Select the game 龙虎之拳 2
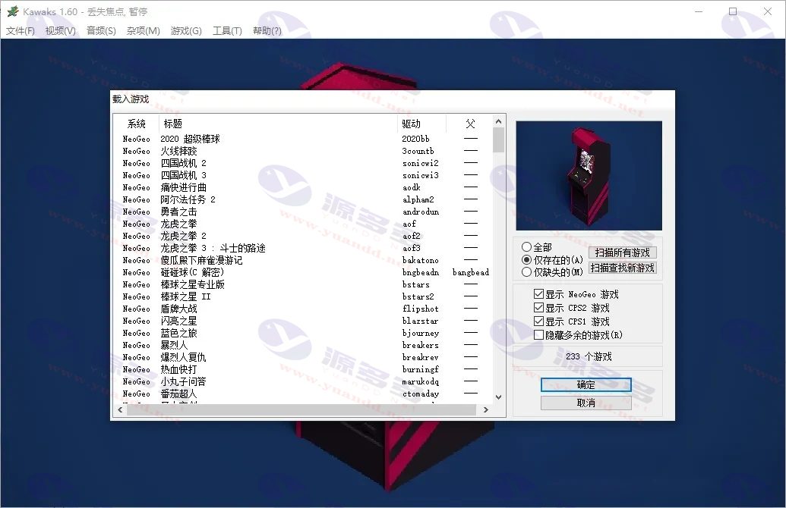The height and width of the screenshot is (508, 786). pyautogui.click(x=183, y=236)
